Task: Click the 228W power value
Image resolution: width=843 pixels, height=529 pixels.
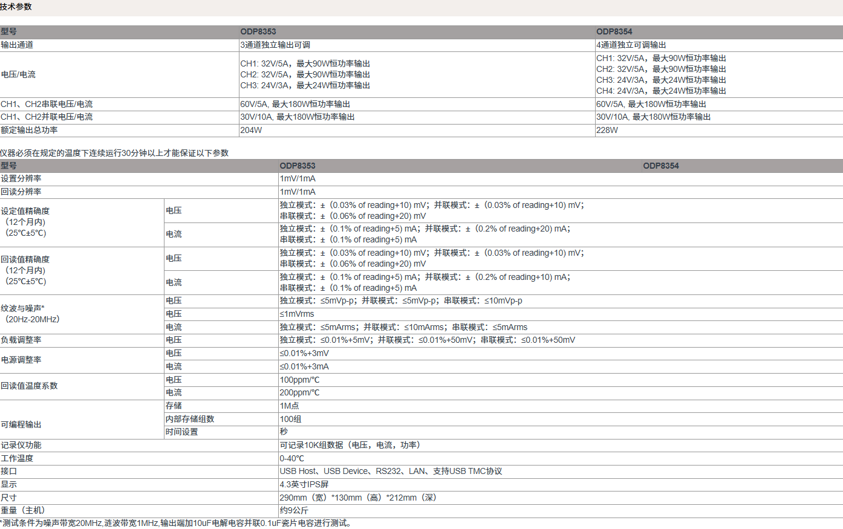Action: coord(607,130)
